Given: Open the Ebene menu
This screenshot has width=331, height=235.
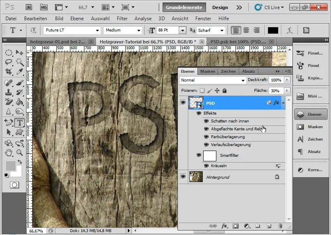Looking at the screenshot, I should click(77, 19).
